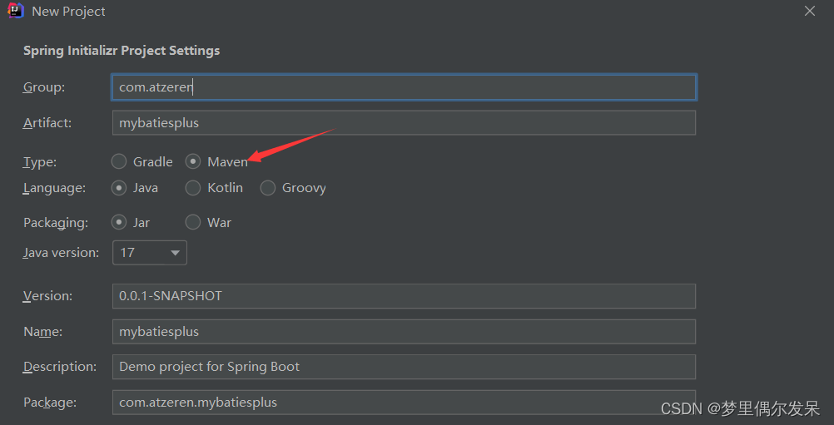Click the Version field showing 0.0.1-SNAPSHOT
This screenshot has height=425, width=834.
point(404,296)
